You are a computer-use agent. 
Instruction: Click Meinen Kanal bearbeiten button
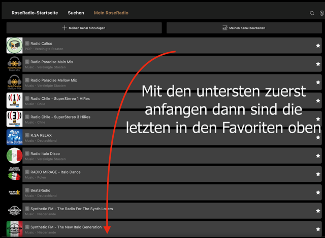coord(244,28)
